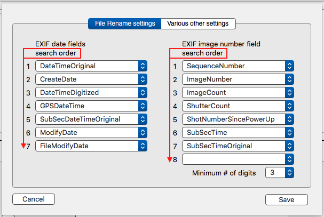Click the GPSDateTime dropdown

point(91,106)
